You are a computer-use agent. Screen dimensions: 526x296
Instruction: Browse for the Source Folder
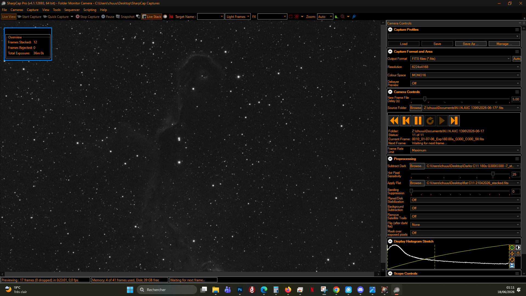[x=416, y=108]
